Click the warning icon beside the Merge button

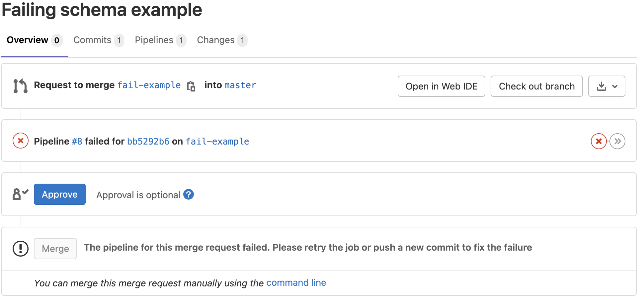20,248
